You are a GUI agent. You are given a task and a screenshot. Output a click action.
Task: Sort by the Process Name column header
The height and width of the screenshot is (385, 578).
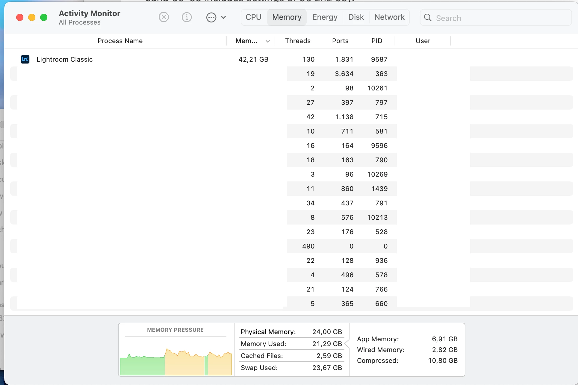(120, 41)
